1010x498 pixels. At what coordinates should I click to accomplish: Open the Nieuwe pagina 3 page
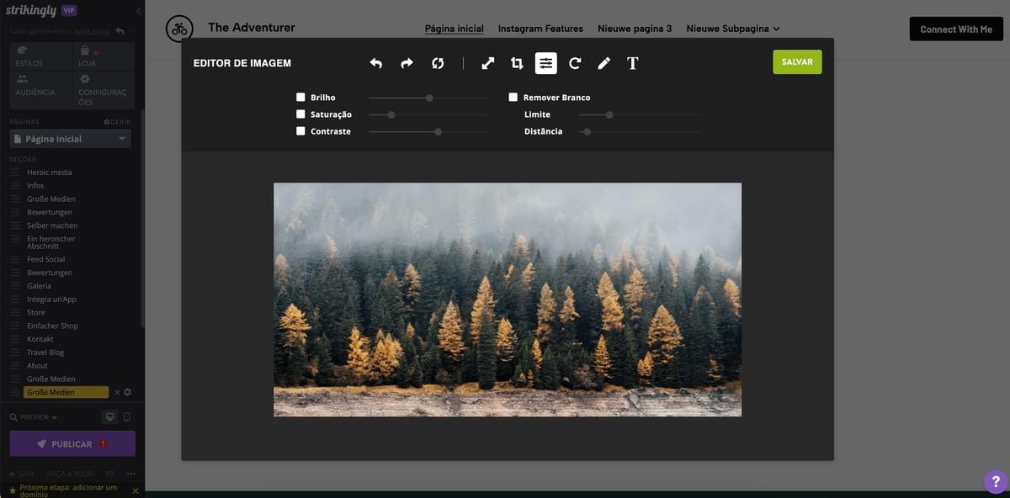point(635,26)
